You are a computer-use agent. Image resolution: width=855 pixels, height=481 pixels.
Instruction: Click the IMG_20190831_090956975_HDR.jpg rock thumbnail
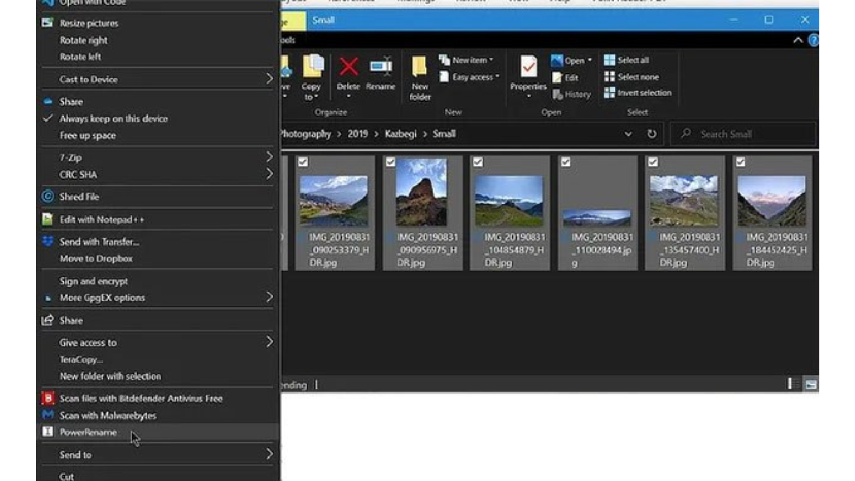(421, 193)
